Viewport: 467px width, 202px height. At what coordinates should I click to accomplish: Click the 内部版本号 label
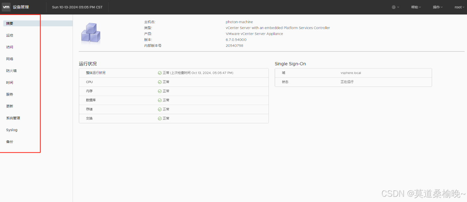tap(153, 46)
